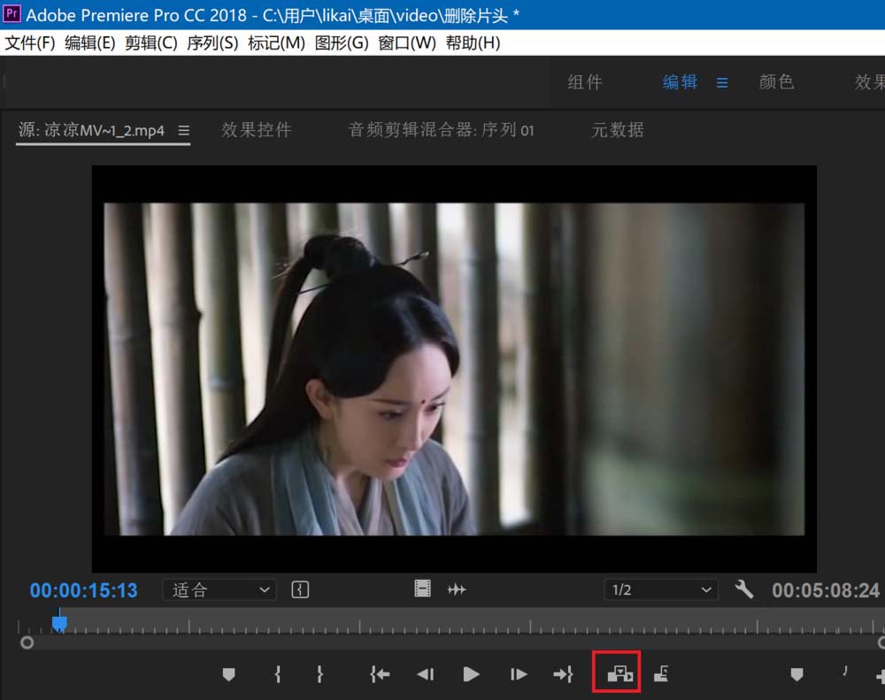Open the 窗口(W) menu
This screenshot has height=700, width=885.
(x=407, y=42)
